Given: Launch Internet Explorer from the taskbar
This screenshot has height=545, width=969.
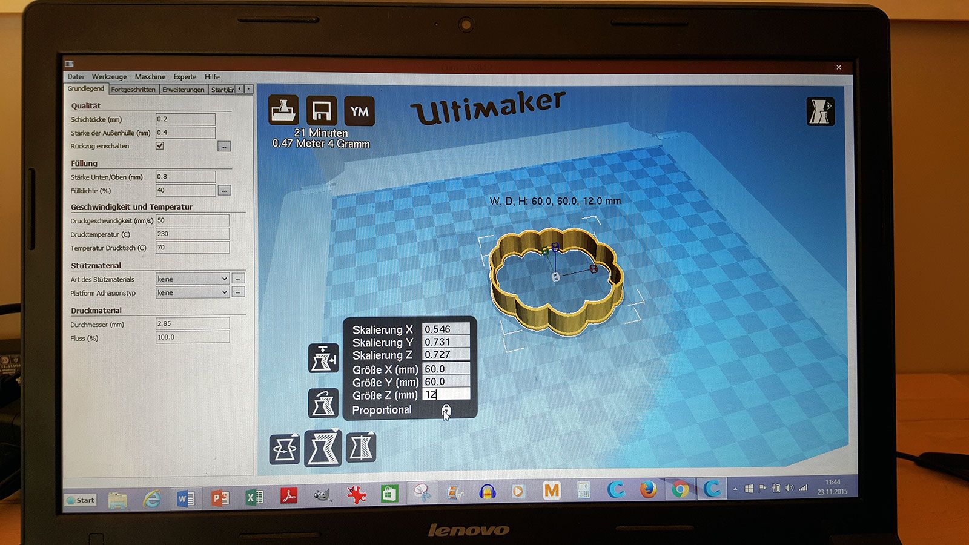Looking at the screenshot, I should tap(152, 498).
